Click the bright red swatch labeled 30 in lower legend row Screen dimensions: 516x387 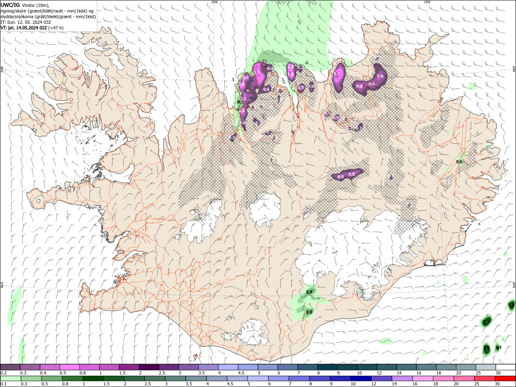tap(506, 379)
